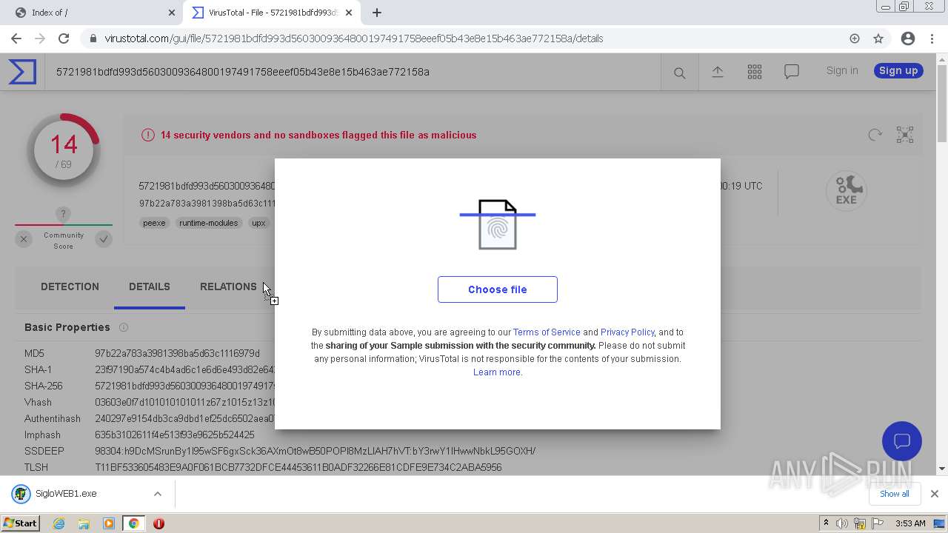
Task: Open the blue chat bubble button
Action: coord(902,441)
